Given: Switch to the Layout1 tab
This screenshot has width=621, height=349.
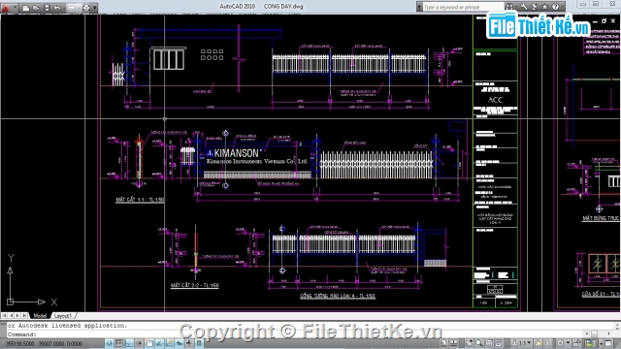Looking at the screenshot, I should pyautogui.click(x=62, y=316).
